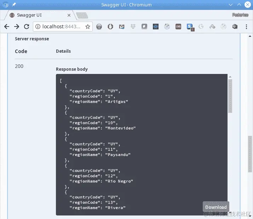253x219 pixels.
Task: Click the page vertical scrollbar thumb
Action: point(250,154)
